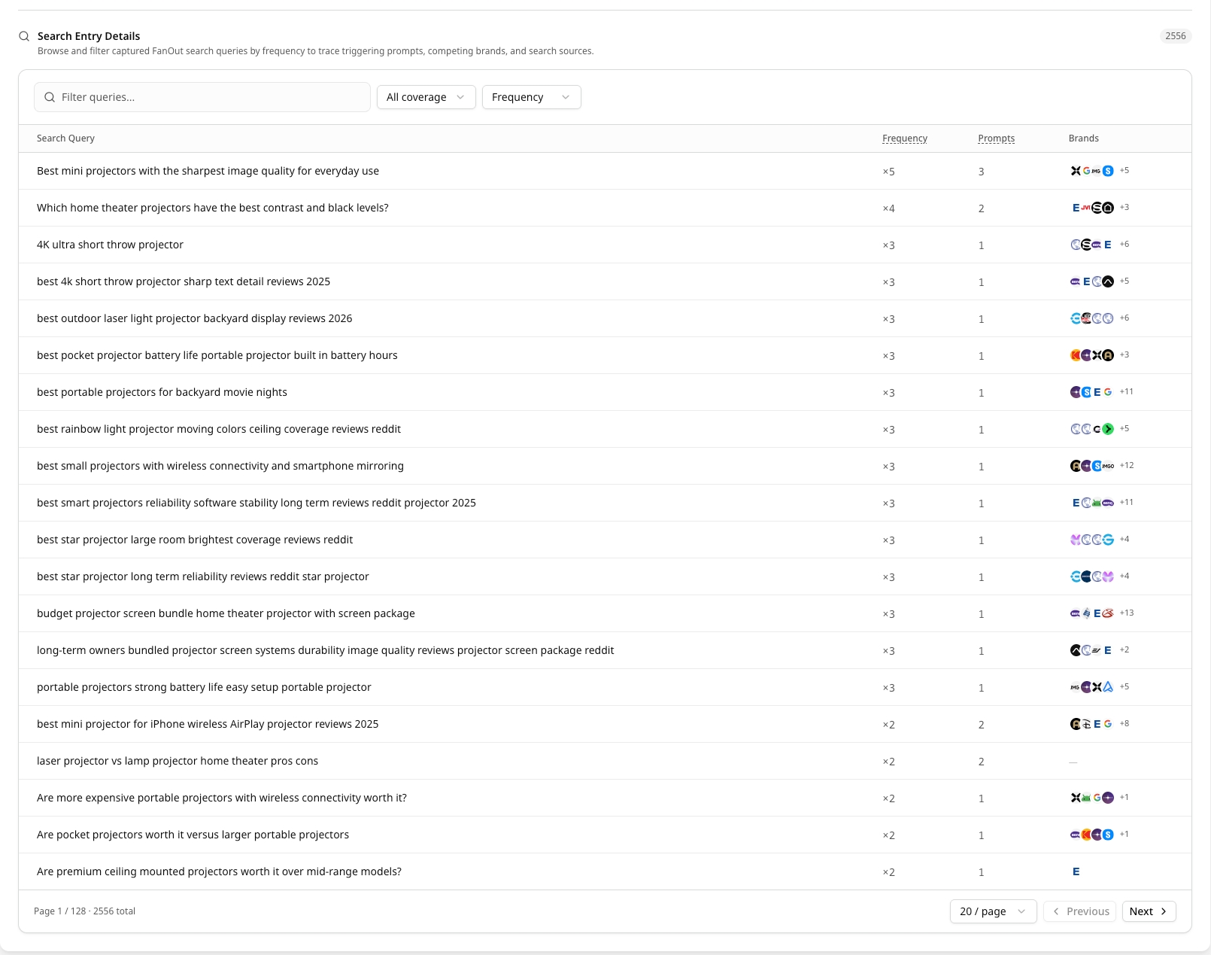The width and height of the screenshot is (1211, 955).
Task: Click JMGO icon in 'smartphone mirroring' row
Action: pos(1108,466)
